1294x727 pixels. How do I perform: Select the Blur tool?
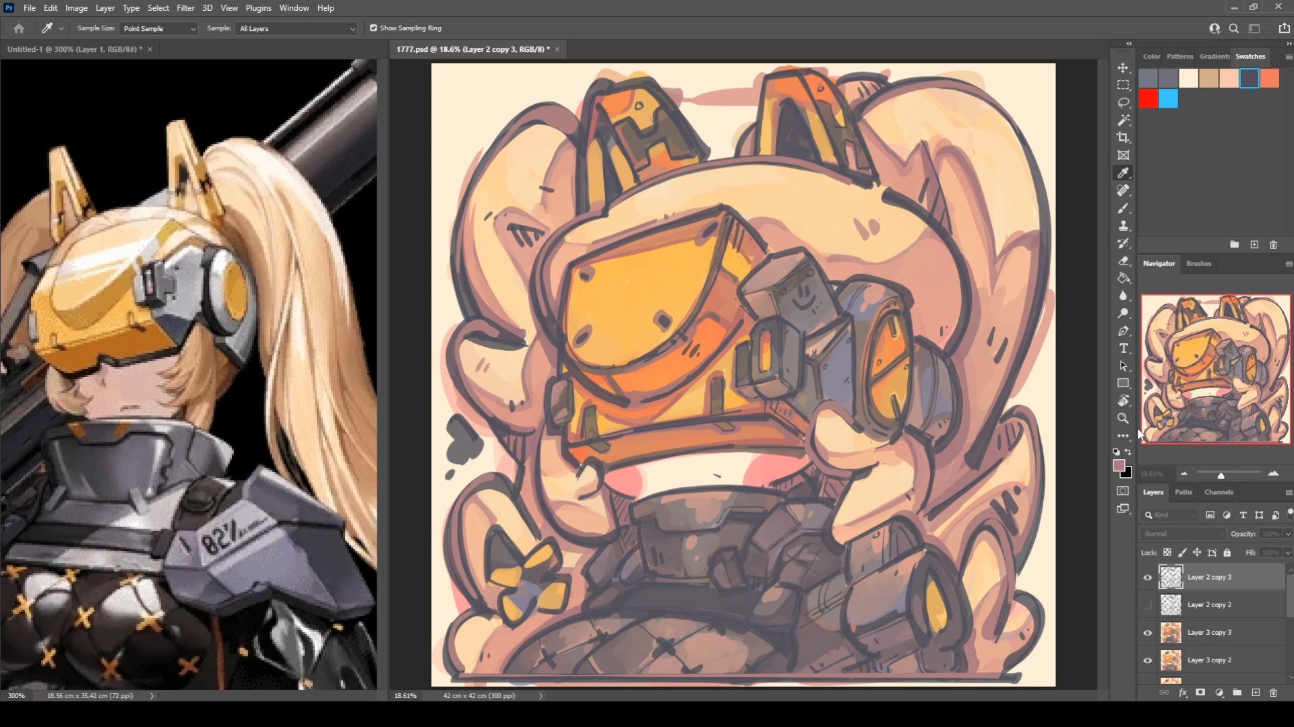pos(1123,296)
